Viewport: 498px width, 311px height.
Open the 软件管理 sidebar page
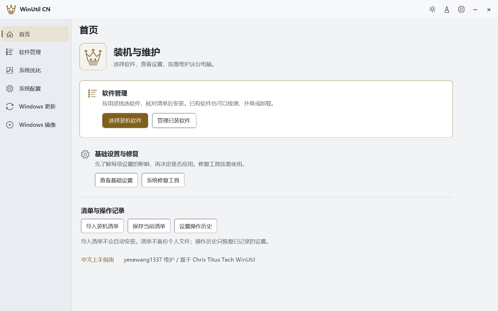[35, 52]
